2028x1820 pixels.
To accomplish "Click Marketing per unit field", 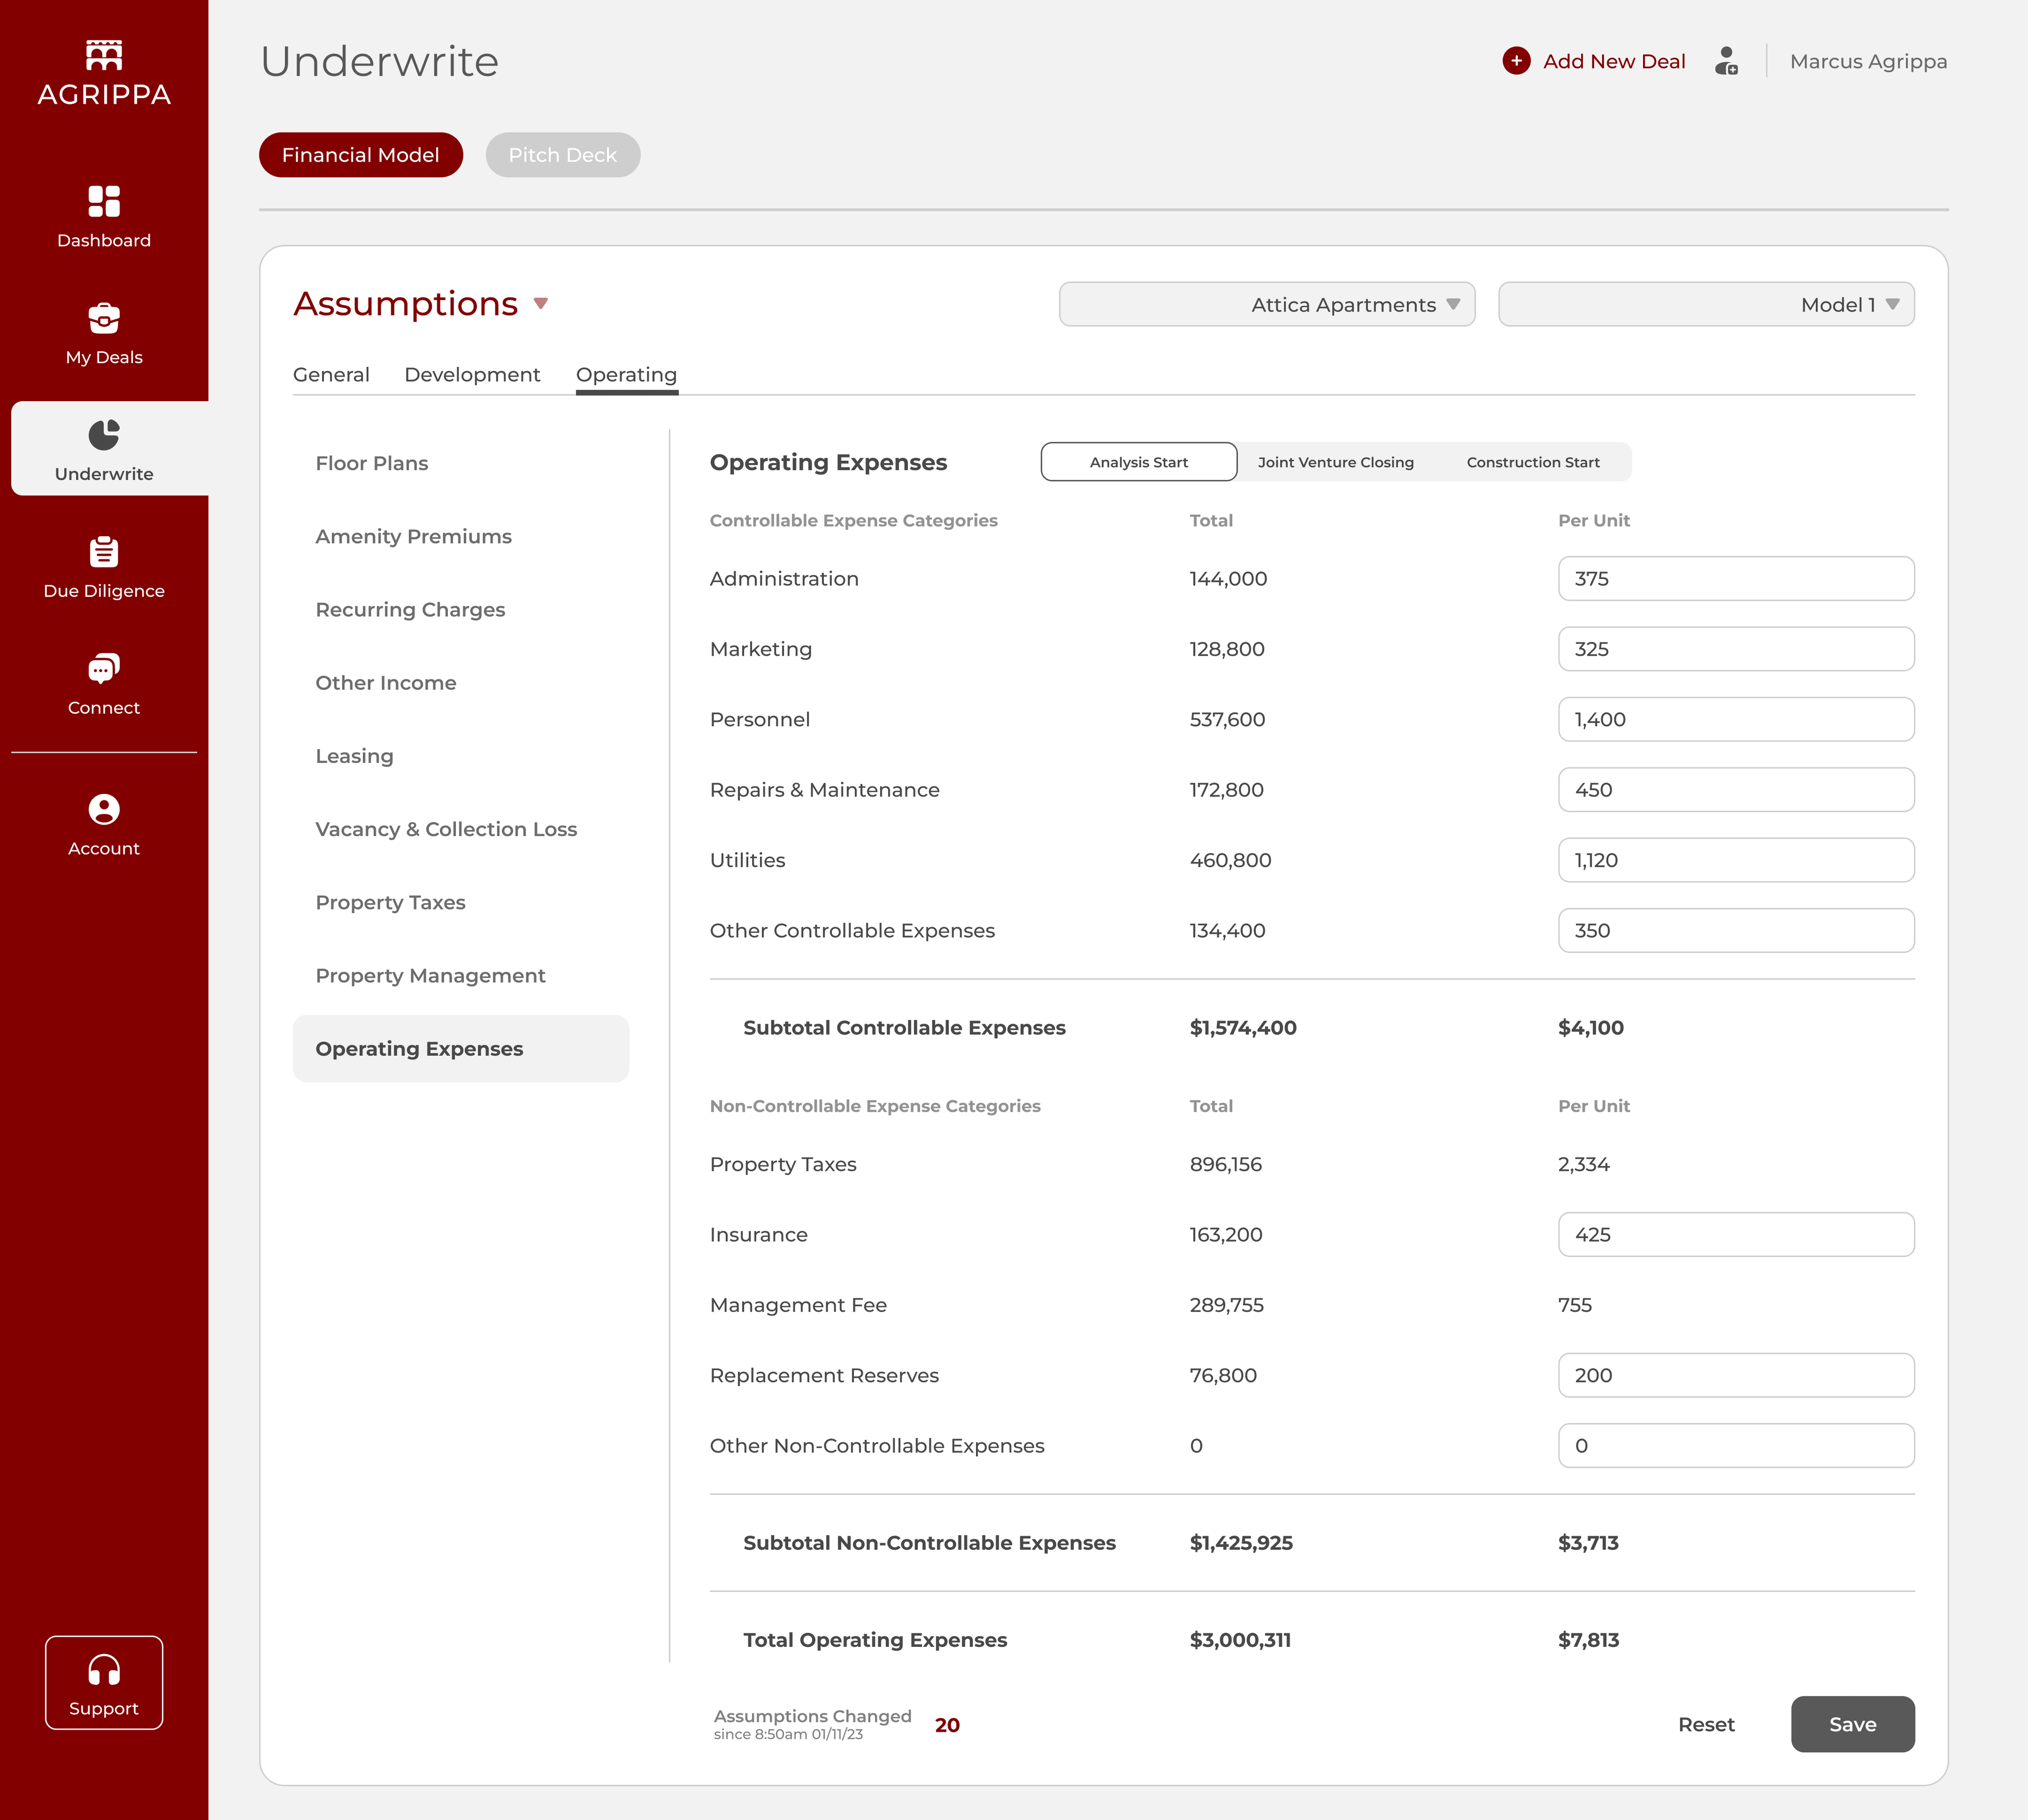I will (x=1736, y=649).
